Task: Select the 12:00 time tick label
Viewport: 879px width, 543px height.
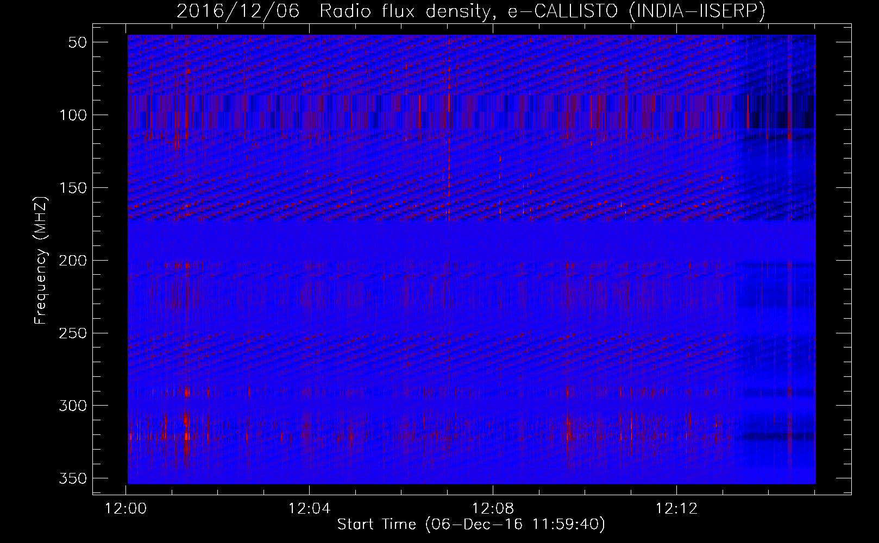Action: pos(126,509)
